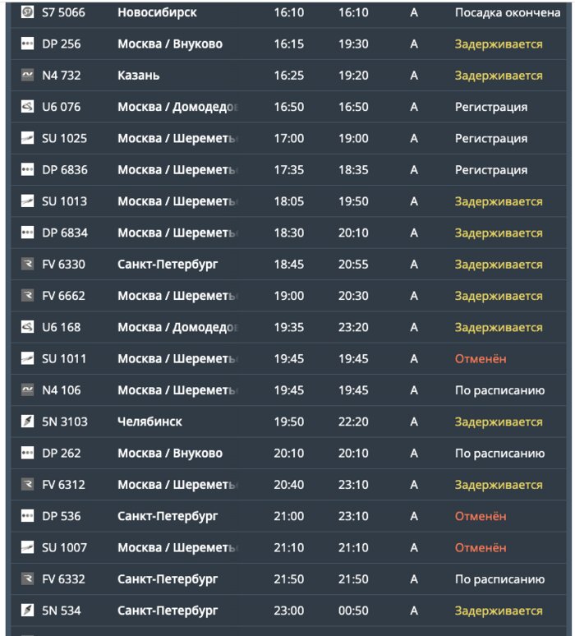Click the Pobeda airline icon next to DP 256
This screenshot has width=575, height=636.
tap(27, 44)
